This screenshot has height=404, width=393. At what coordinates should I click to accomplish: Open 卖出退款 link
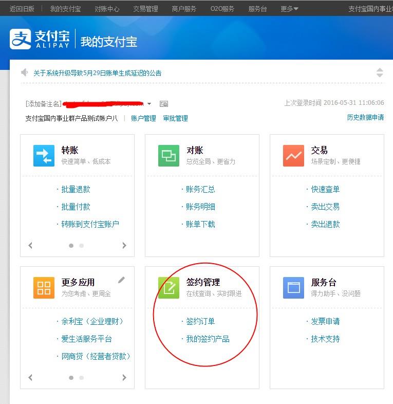[325, 224]
